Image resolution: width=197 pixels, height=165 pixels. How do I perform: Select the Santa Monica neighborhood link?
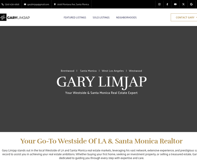[x=88, y=71]
